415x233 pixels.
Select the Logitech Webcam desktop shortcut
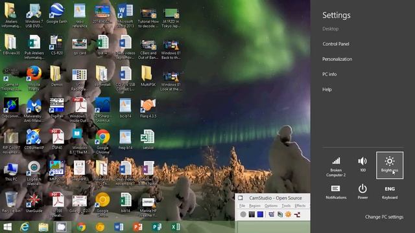tap(34, 173)
